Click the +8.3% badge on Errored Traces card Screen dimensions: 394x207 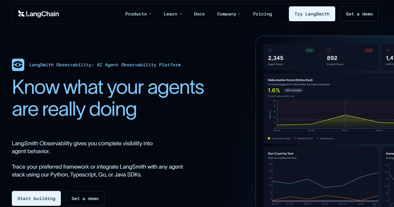(x=369, y=50)
